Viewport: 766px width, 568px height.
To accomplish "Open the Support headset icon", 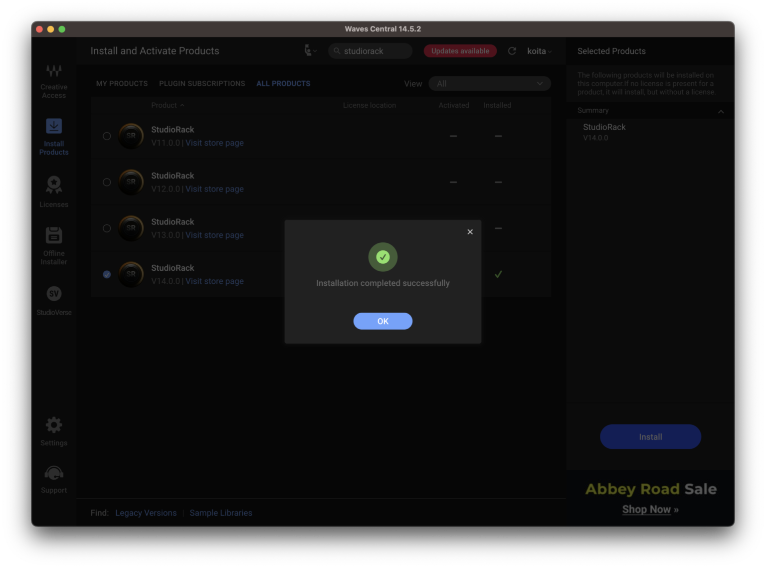I will pos(54,473).
